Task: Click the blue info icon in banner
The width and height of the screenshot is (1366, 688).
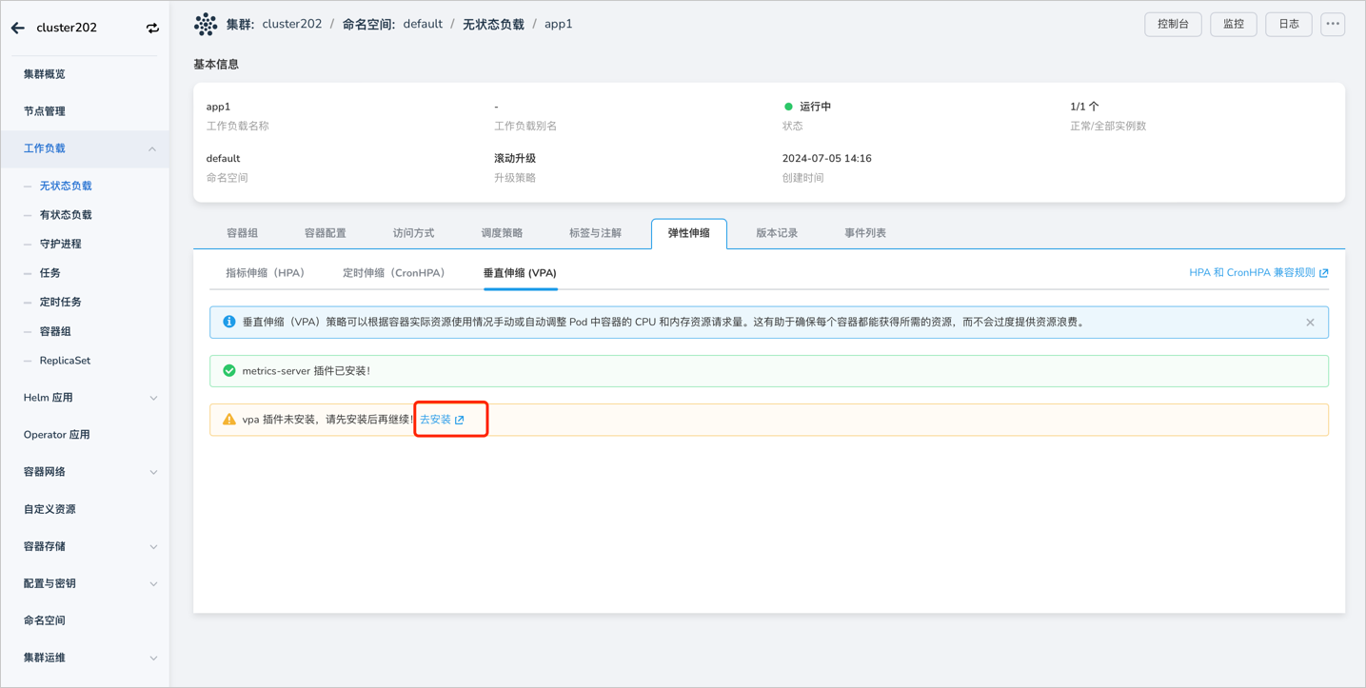Action: (x=229, y=322)
